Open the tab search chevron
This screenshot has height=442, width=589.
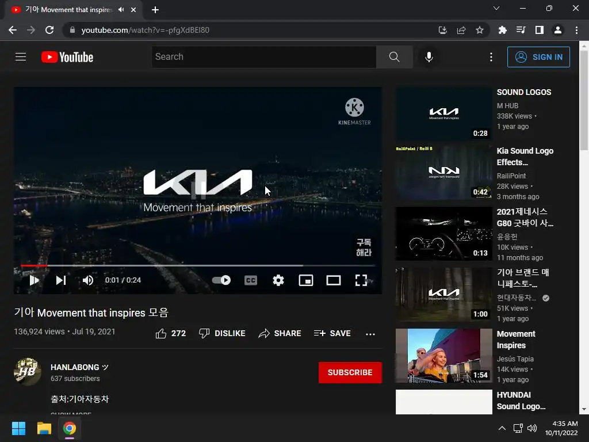pyautogui.click(x=496, y=8)
